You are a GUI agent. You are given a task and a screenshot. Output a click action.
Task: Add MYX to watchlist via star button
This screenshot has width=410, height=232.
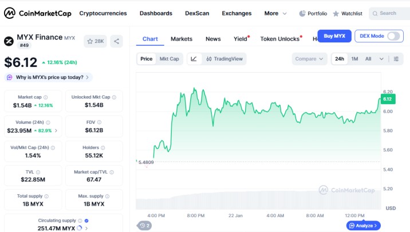click(95, 41)
